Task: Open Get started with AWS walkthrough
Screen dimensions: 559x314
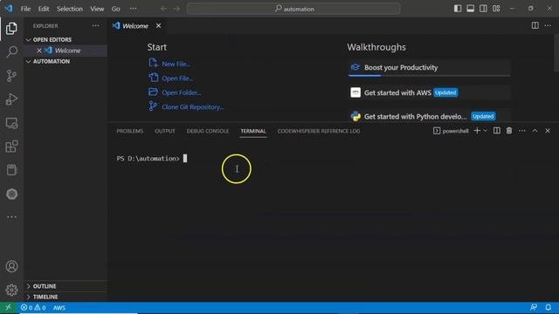Action: [x=429, y=92]
